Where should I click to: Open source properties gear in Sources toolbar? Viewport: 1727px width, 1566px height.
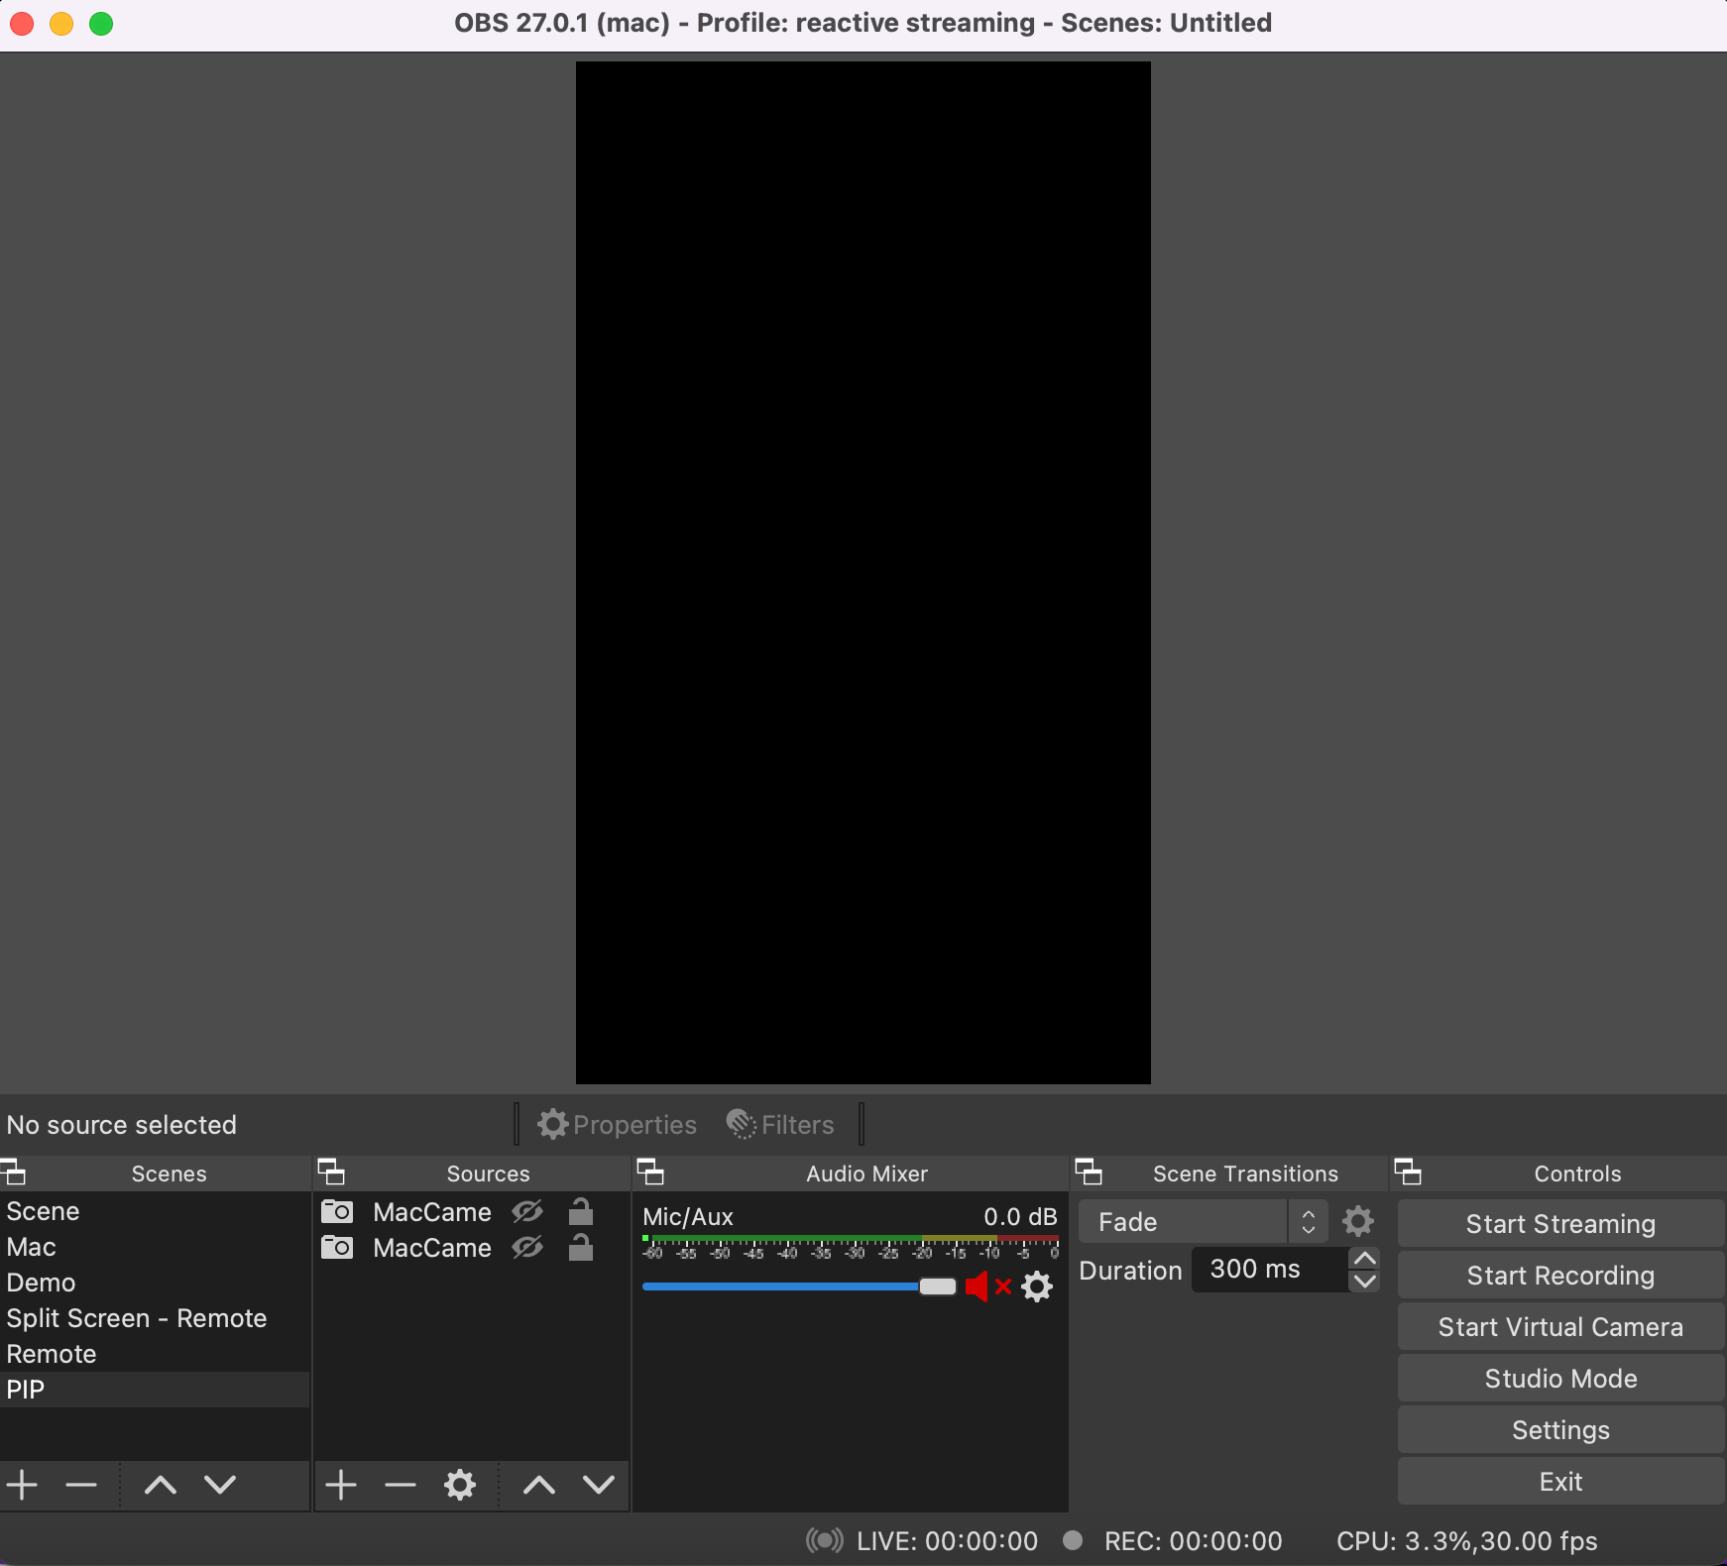click(460, 1485)
